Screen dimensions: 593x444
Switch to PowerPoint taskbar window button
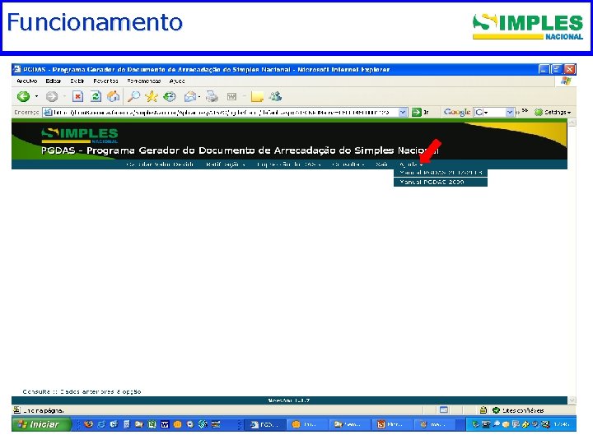click(x=392, y=424)
